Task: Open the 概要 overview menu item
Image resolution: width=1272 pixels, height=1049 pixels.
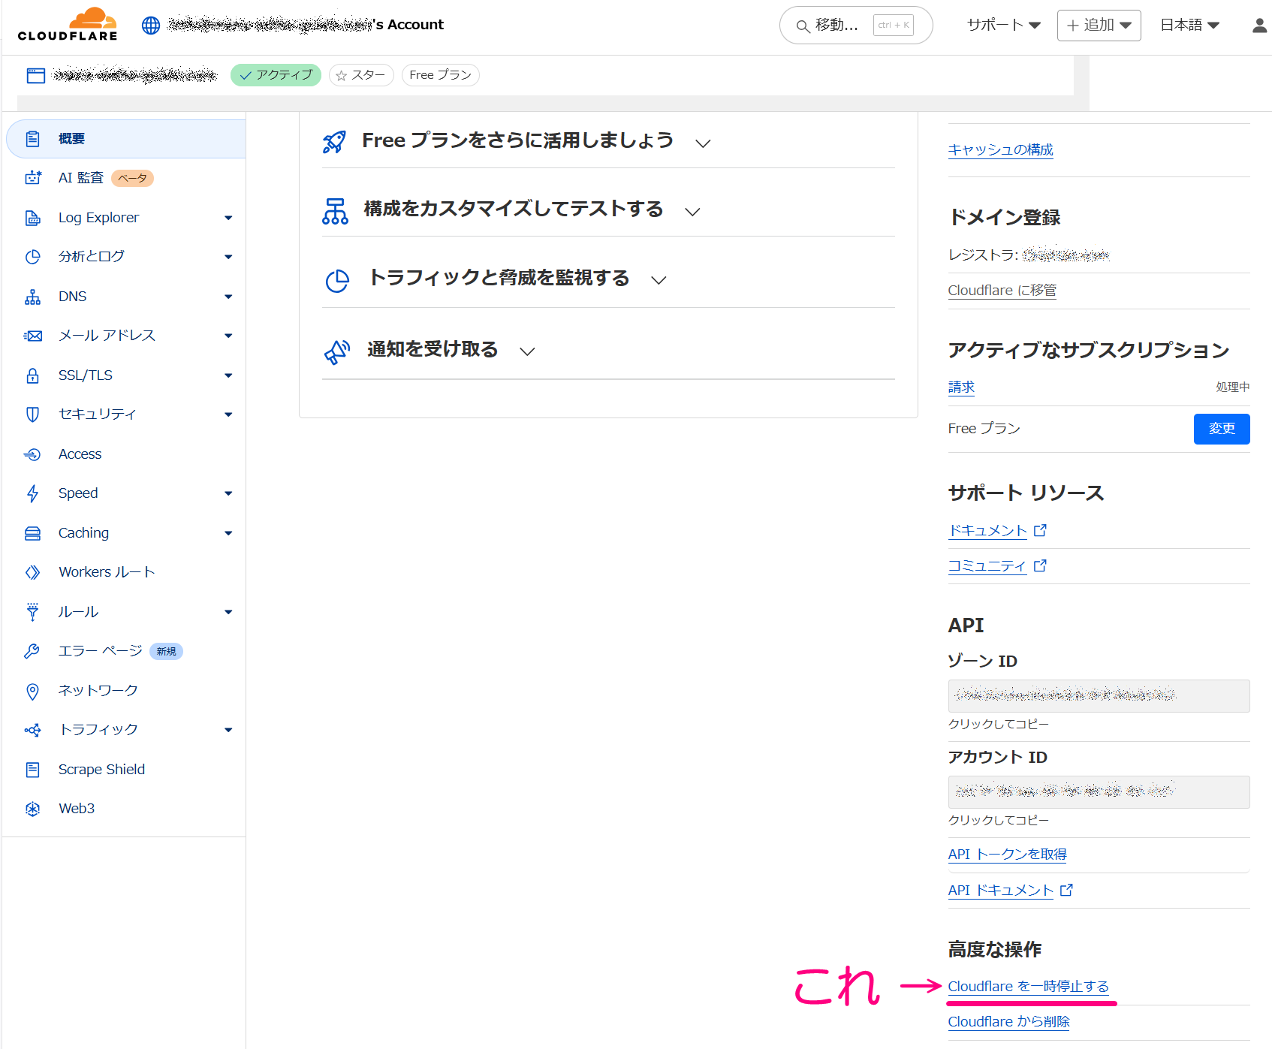Action: 126,139
